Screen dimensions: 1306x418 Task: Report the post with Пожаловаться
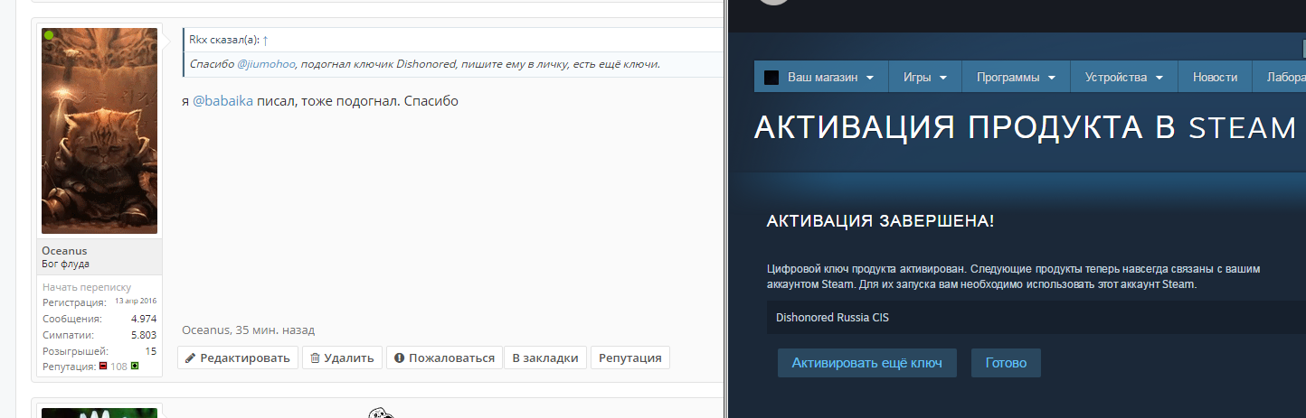443,358
